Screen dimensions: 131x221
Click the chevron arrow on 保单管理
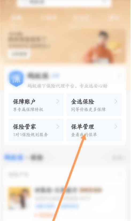coord(116,127)
